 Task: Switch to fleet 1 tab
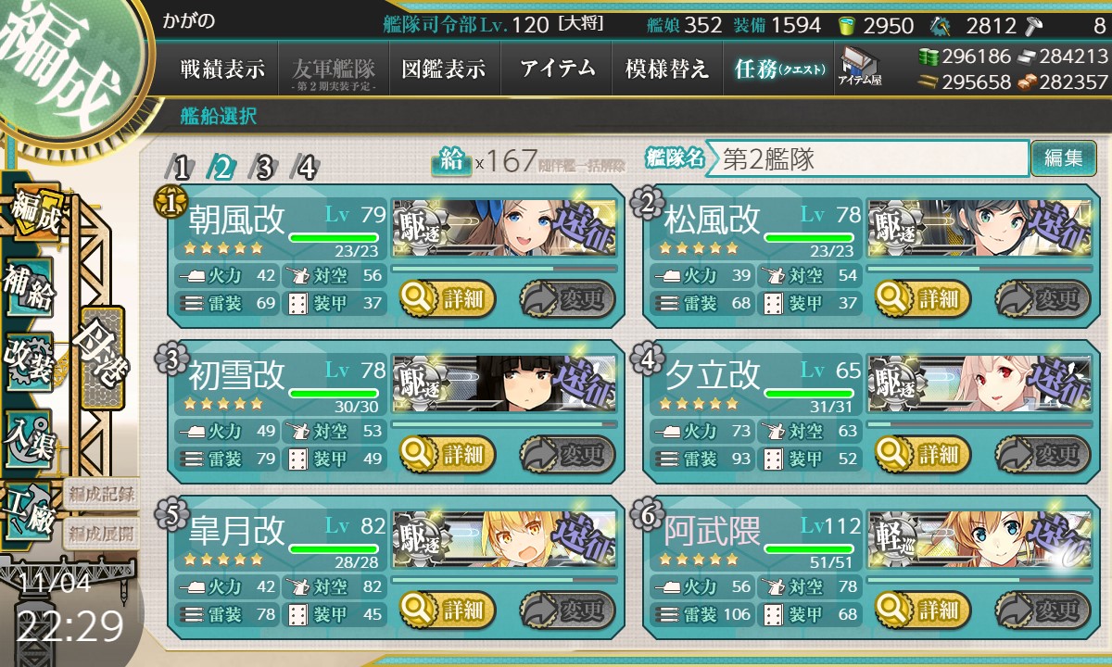pyautogui.click(x=181, y=168)
